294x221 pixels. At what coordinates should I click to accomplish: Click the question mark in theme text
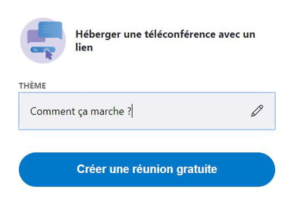129,111
